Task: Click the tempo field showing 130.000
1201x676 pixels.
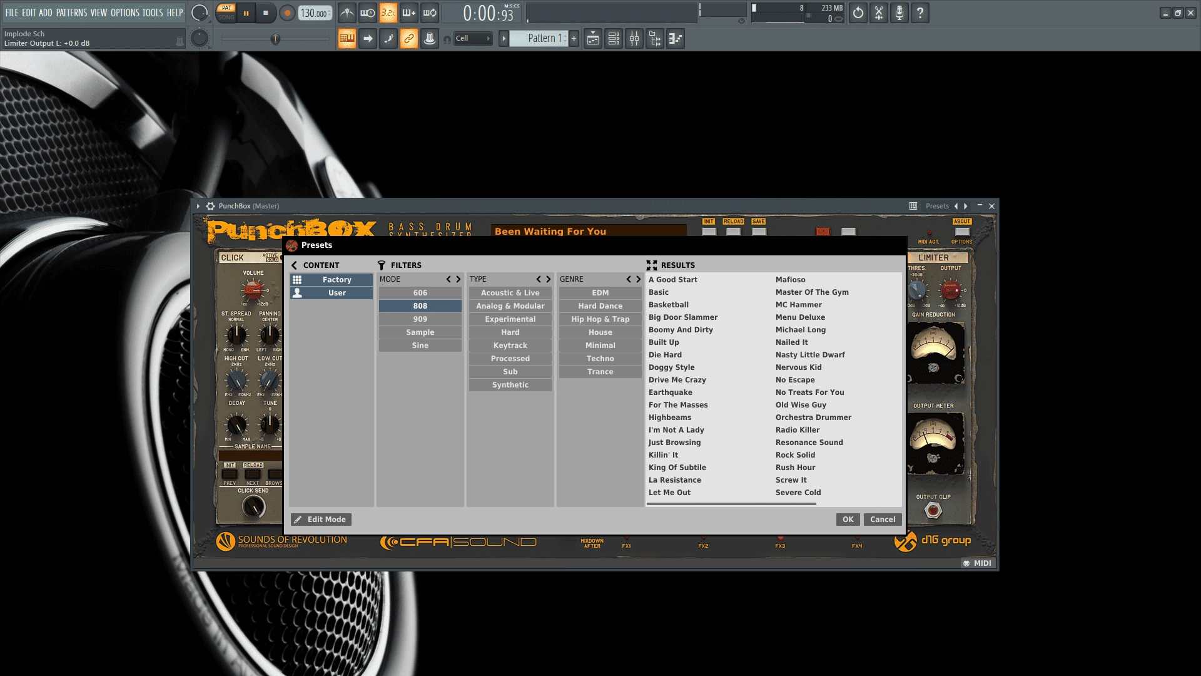Action: point(315,13)
